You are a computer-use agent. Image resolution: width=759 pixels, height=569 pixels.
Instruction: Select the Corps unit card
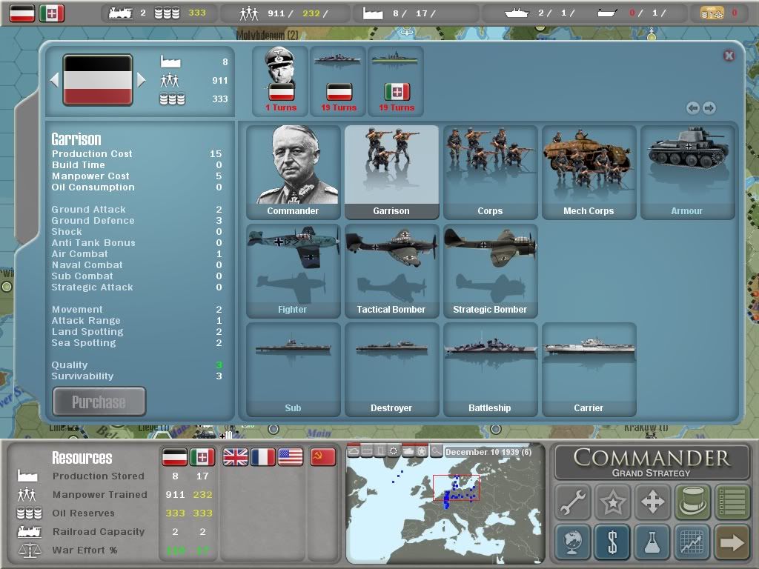coord(490,172)
